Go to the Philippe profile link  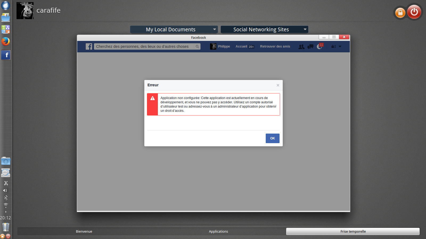pyautogui.click(x=224, y=46)
